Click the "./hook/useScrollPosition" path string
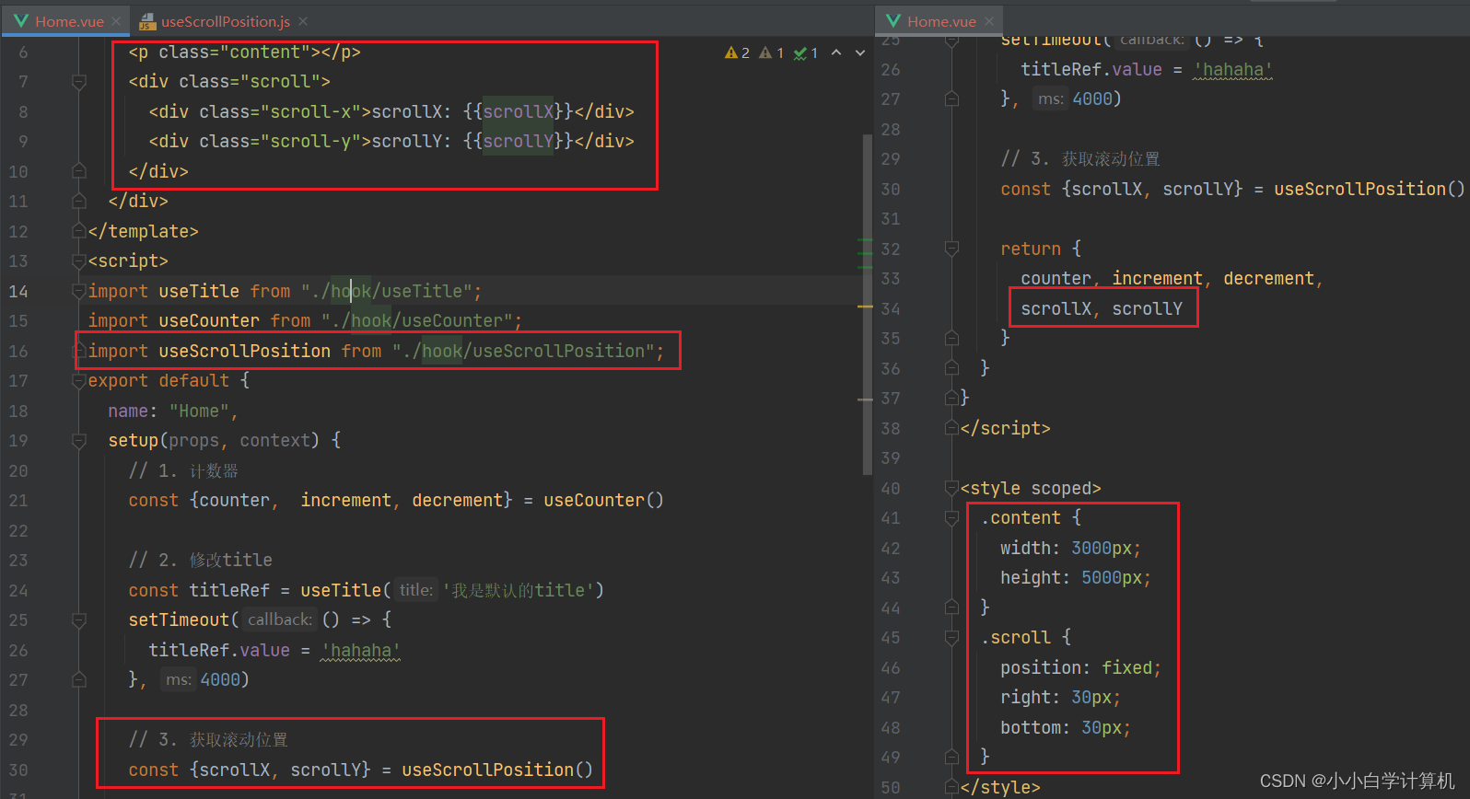The width and height of the screenshot is (1470, 799). [x=523, y=352]
